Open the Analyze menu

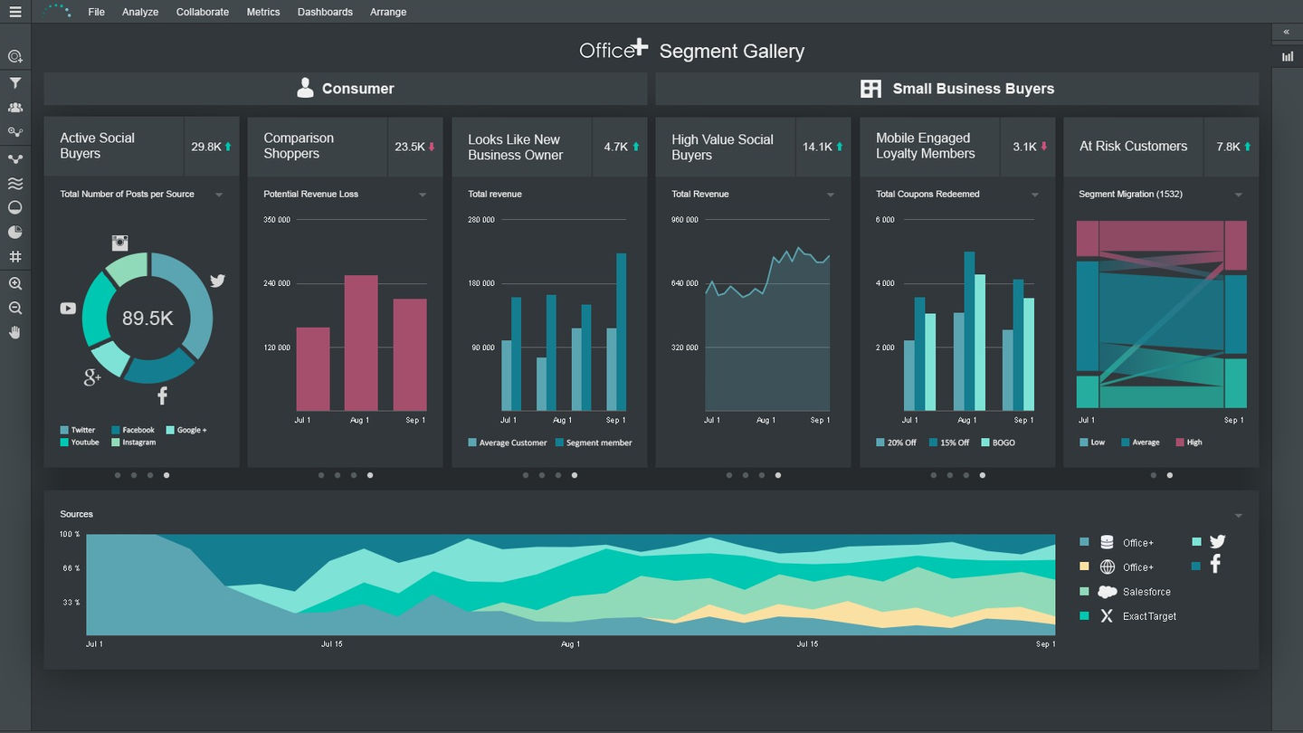140,12
